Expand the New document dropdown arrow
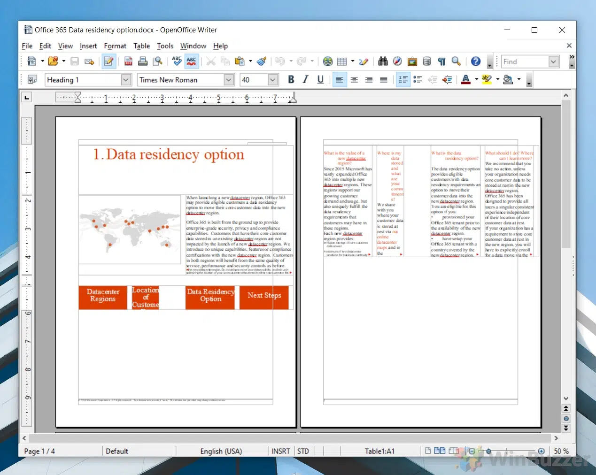596x475 pixels. click(42, 61)
